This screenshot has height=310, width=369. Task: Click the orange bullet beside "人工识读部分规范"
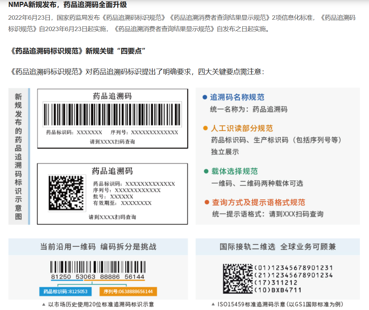click(x=205, y=128)
